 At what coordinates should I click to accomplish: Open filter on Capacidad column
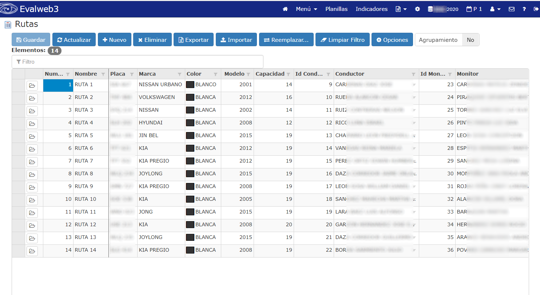pos(288,74)
